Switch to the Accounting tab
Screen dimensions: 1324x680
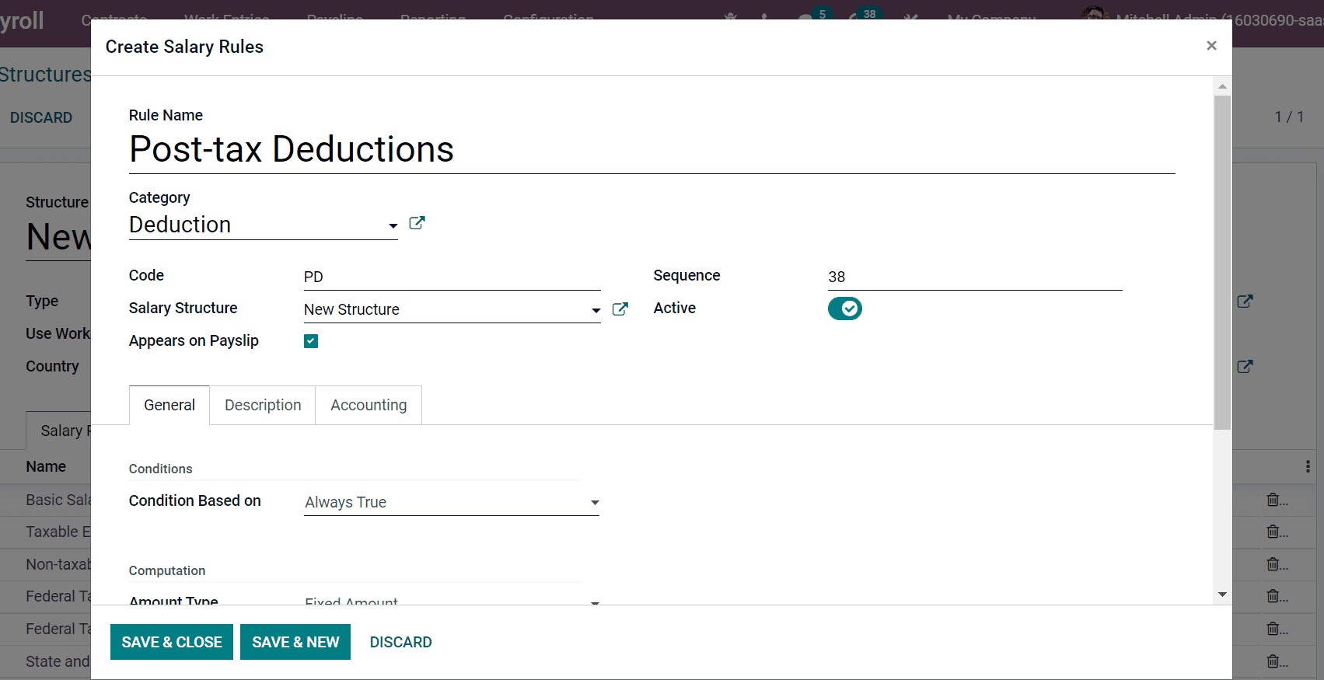[369, 405]
